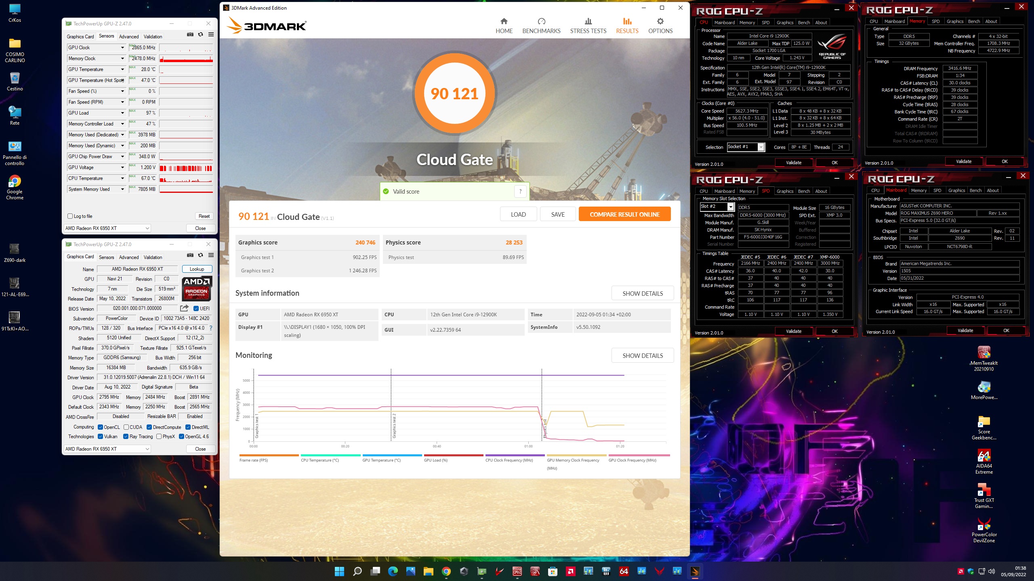
Task: Toggle DirectML checkbox
Action: [x=188, y=427]
